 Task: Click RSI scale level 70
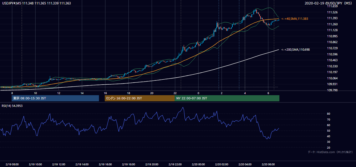328,120
